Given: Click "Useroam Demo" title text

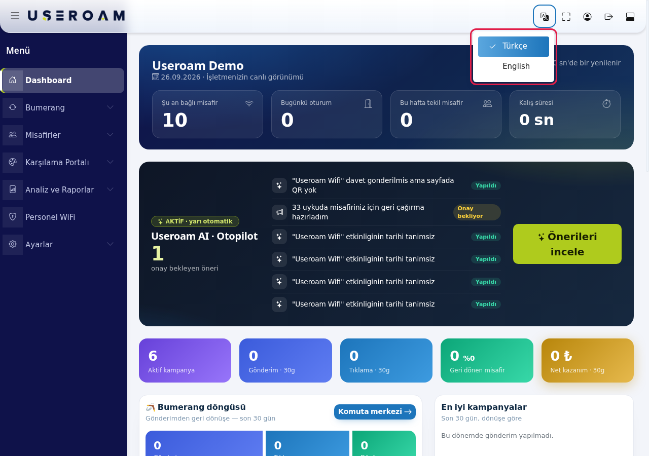Looking at the screenshot, I should click(x=198, y=66).
